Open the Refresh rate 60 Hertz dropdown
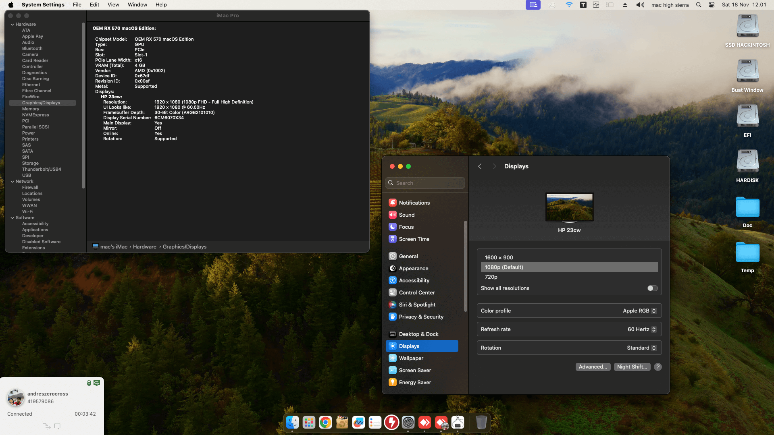Image resolution: width=774 pixels, height=435 pixels. (642, 329)
